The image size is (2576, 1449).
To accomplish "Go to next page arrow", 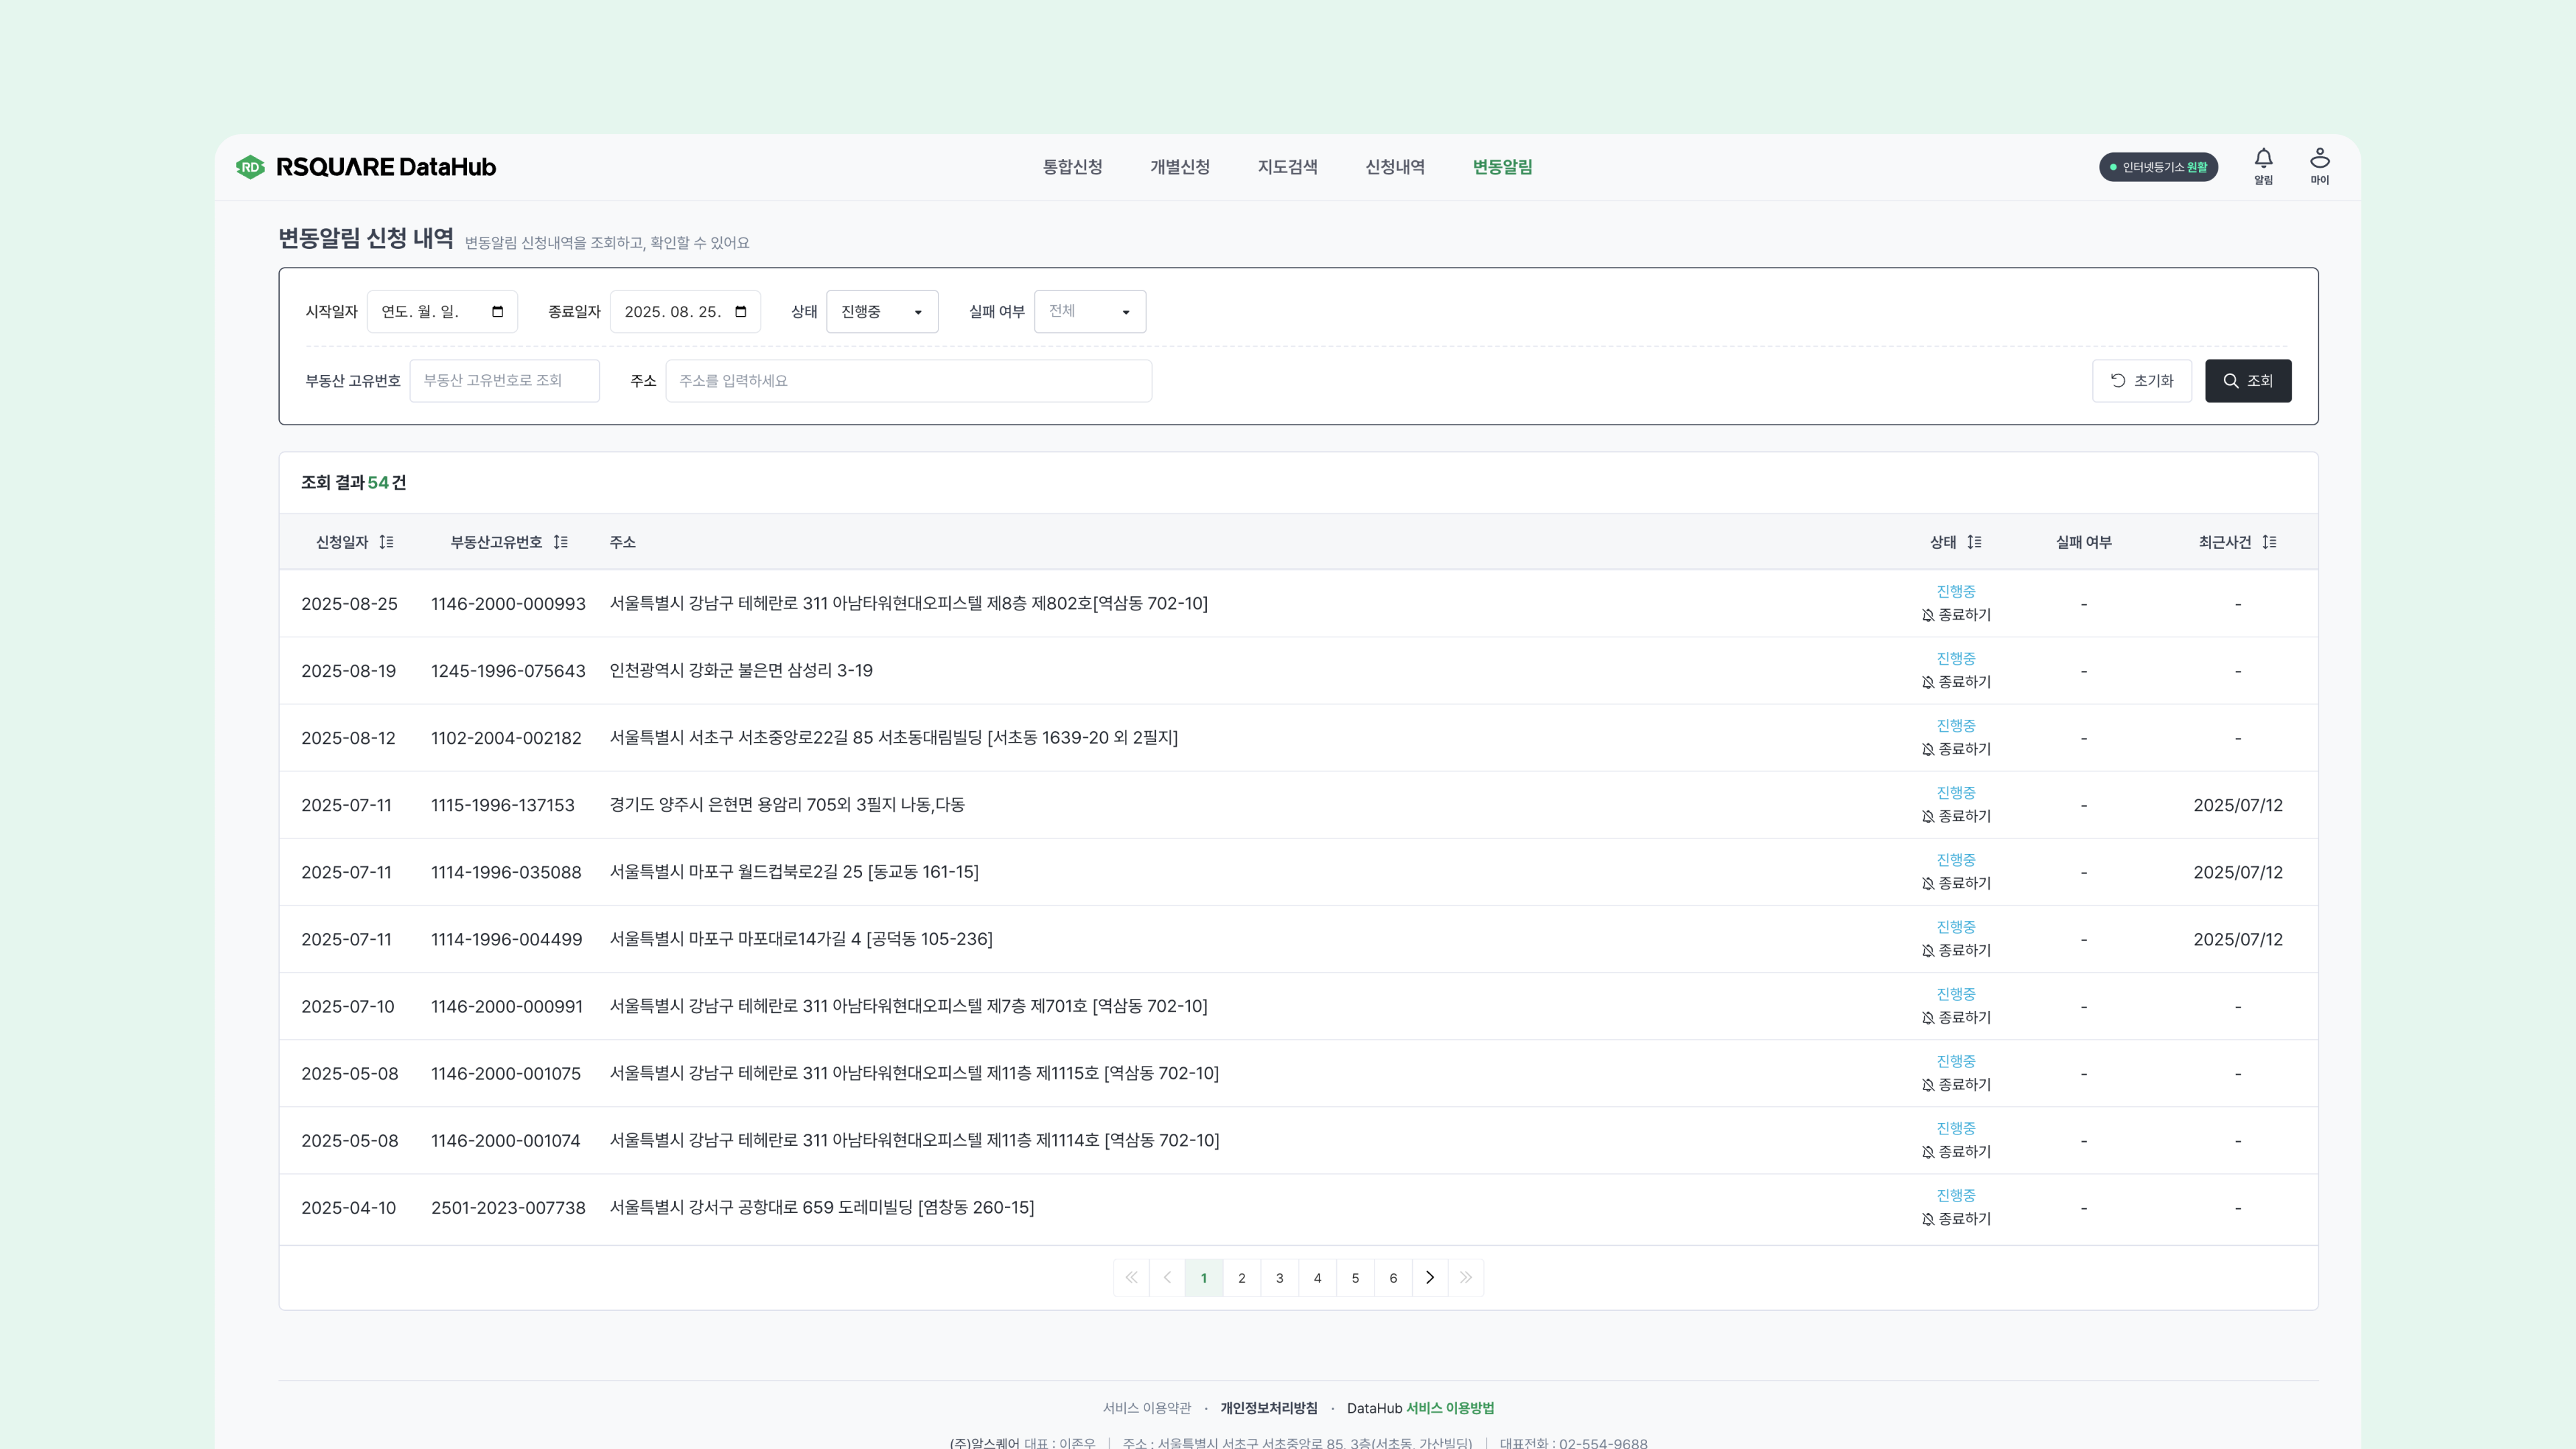I will pos(1430,1277).
